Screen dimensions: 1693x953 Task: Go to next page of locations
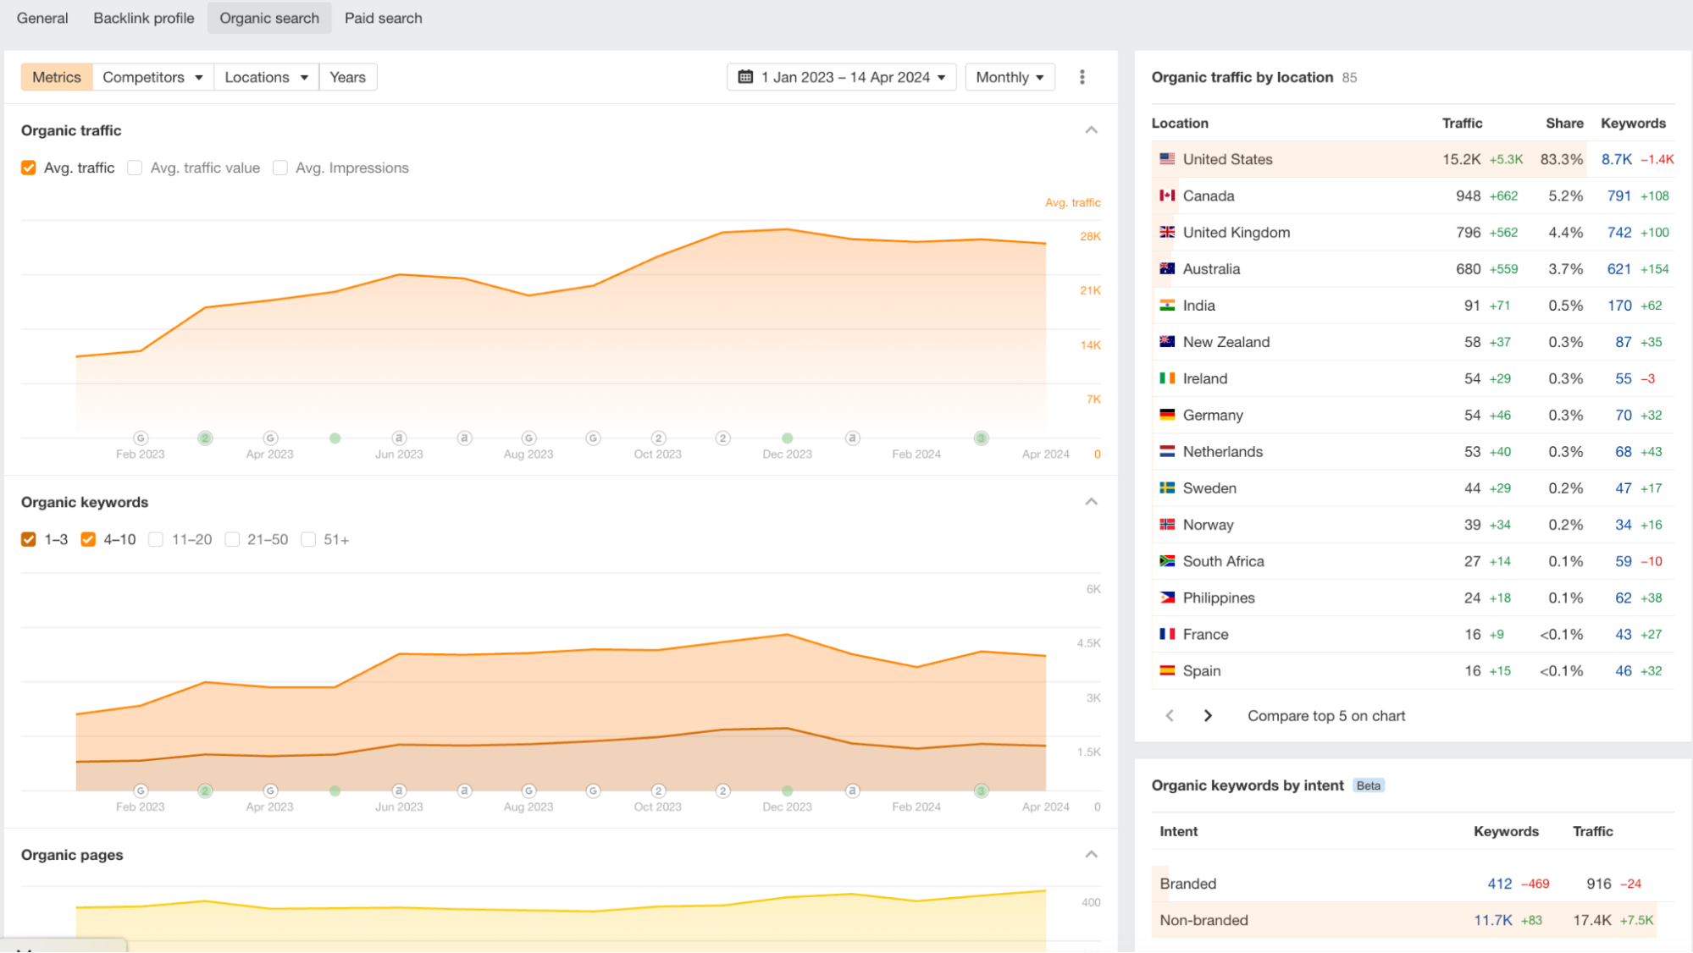[x=1208, y=716]
